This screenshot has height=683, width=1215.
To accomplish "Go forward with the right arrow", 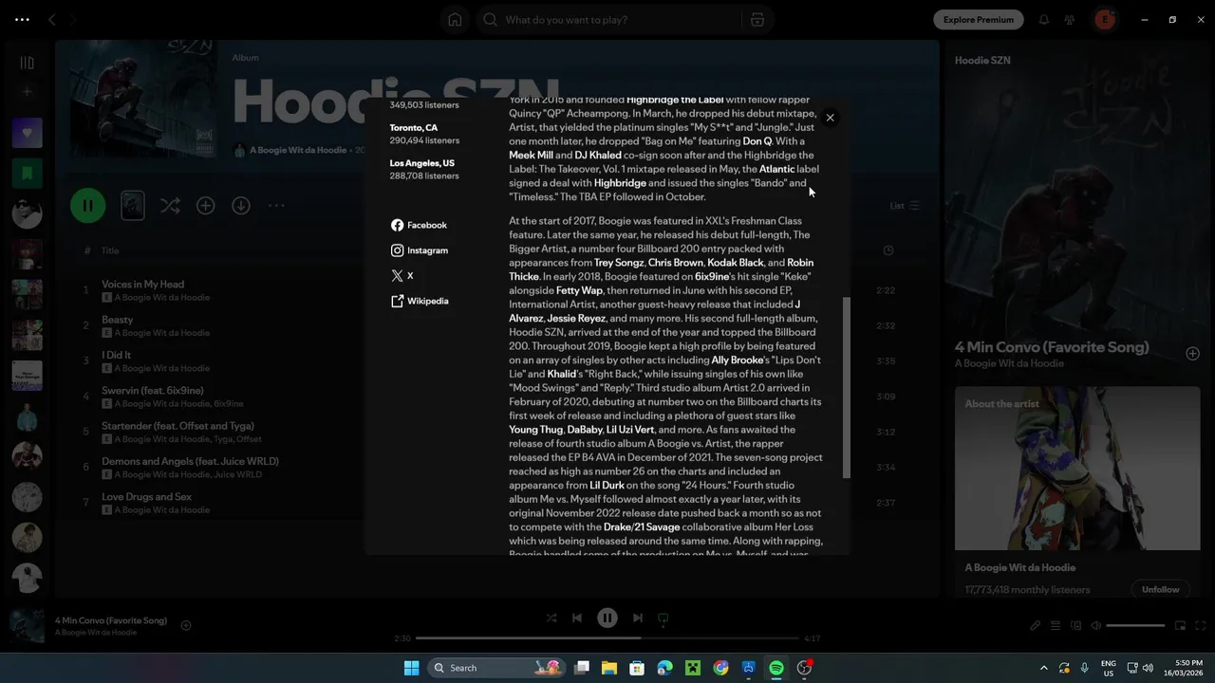I will point(75,20).
